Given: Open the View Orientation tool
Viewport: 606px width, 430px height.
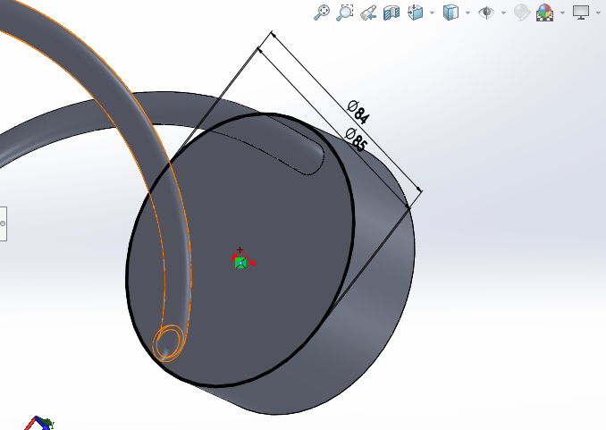Looking at the screenshot, I should (x=416, y=13).
